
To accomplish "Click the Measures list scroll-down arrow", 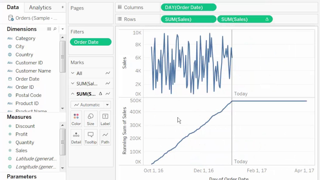I will tap(62, 168).
